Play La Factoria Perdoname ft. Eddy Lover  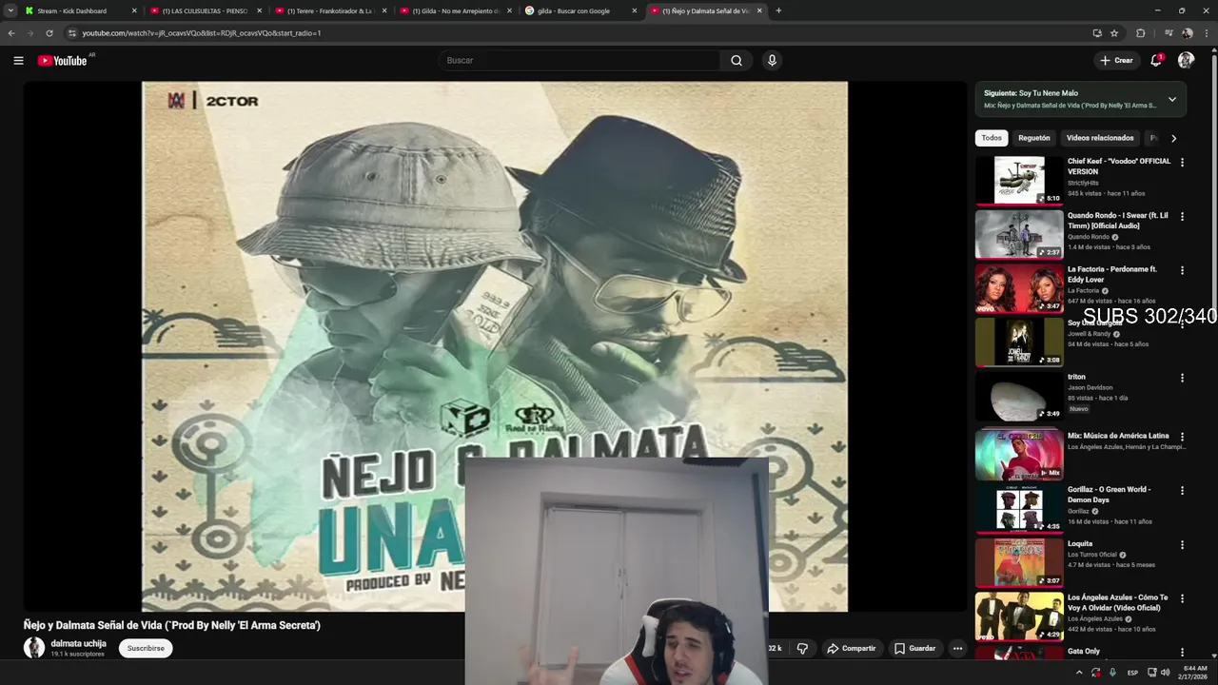coord(1019,288)
